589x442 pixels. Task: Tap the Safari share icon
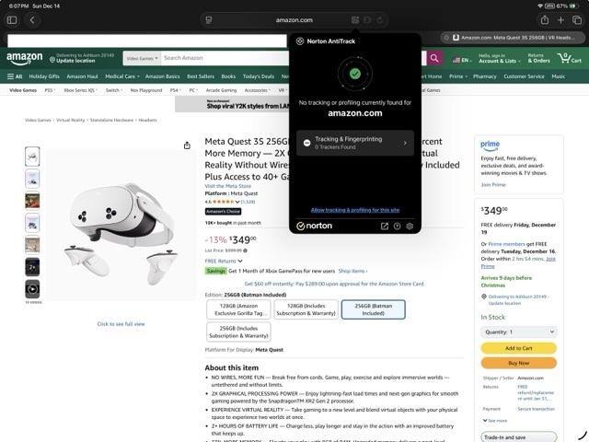tap(545, 19)
